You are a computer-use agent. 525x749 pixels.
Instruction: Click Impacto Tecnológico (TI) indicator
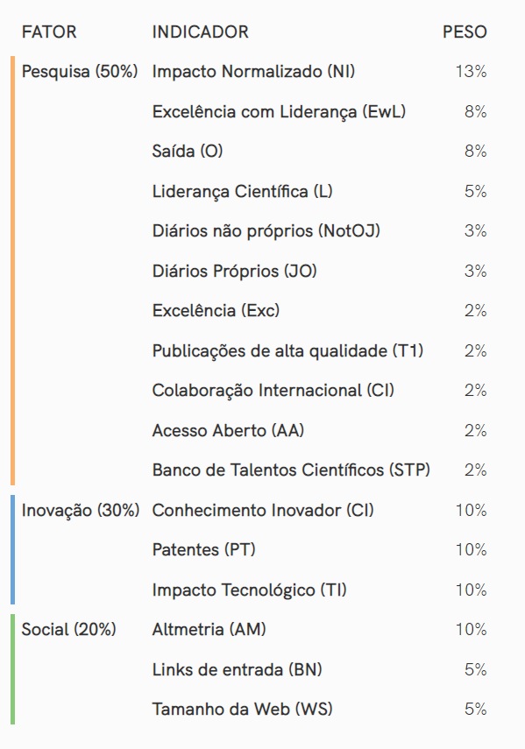pos(249,590)
